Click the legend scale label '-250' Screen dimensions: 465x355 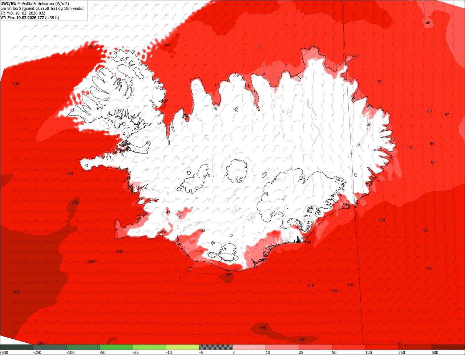tap(37, 352)
